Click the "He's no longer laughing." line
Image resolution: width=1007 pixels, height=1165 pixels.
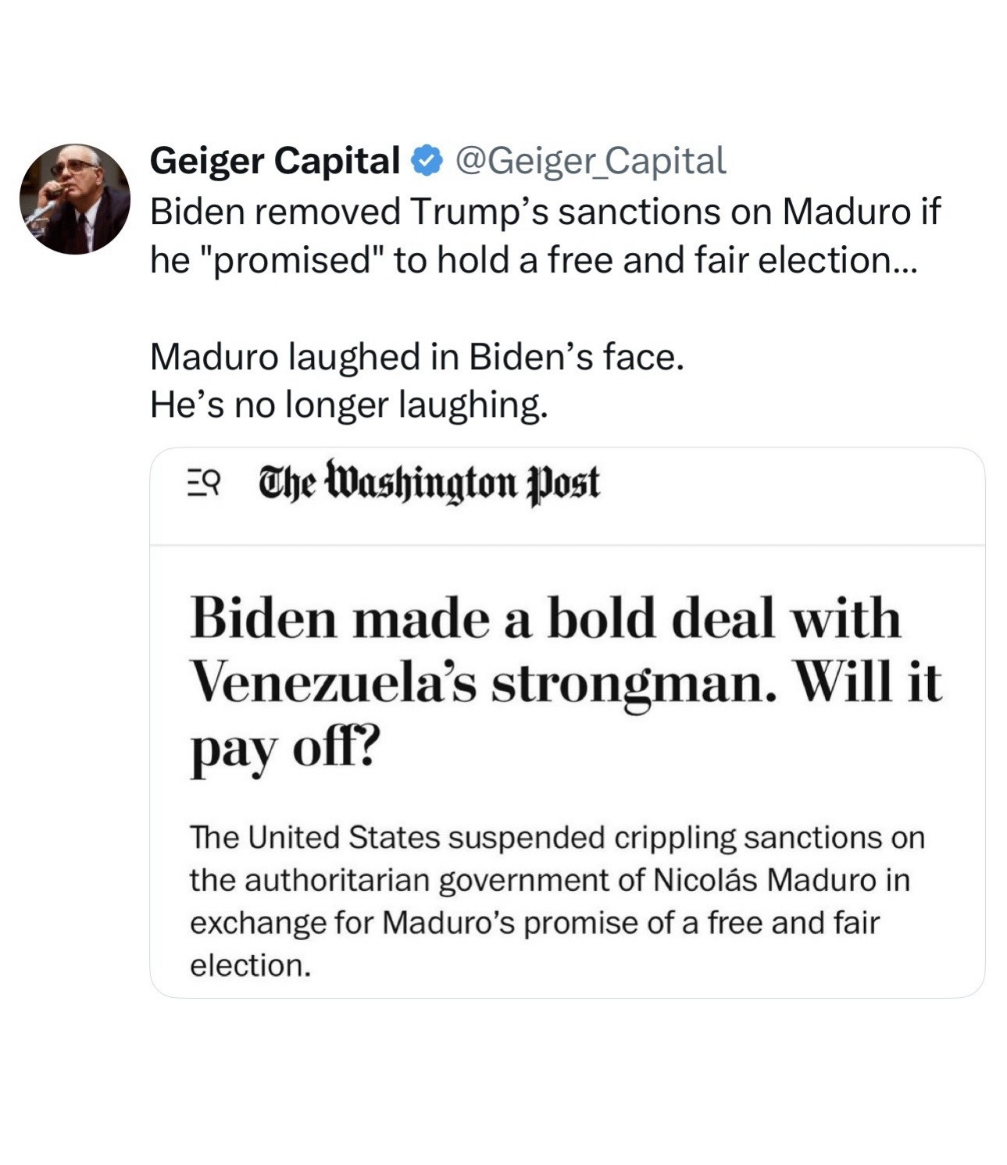tap(348, 404)
